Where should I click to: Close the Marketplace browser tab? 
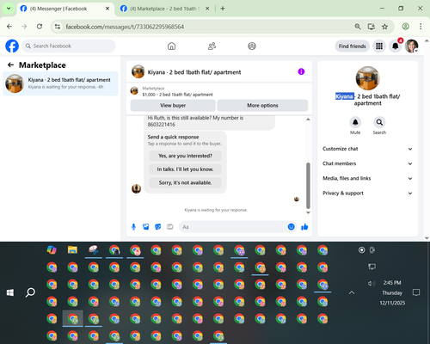207,9
